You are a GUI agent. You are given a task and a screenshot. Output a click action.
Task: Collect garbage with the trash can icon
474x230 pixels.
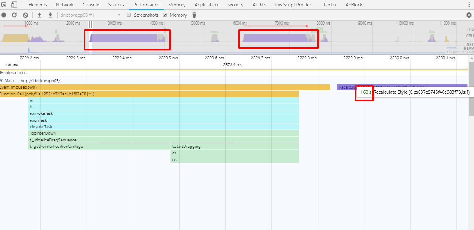[194, 15]
